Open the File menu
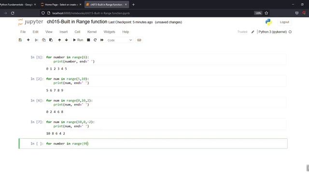Image resolution: width=309 pixels, height=174 pixels. coord(23,32)
